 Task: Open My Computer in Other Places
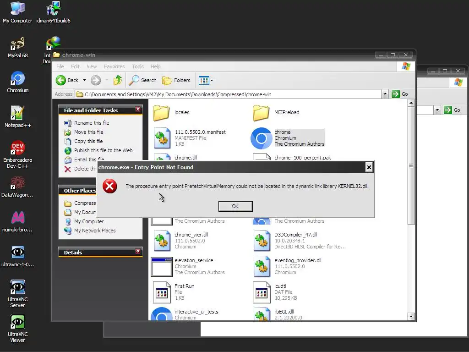pos(89,221)
